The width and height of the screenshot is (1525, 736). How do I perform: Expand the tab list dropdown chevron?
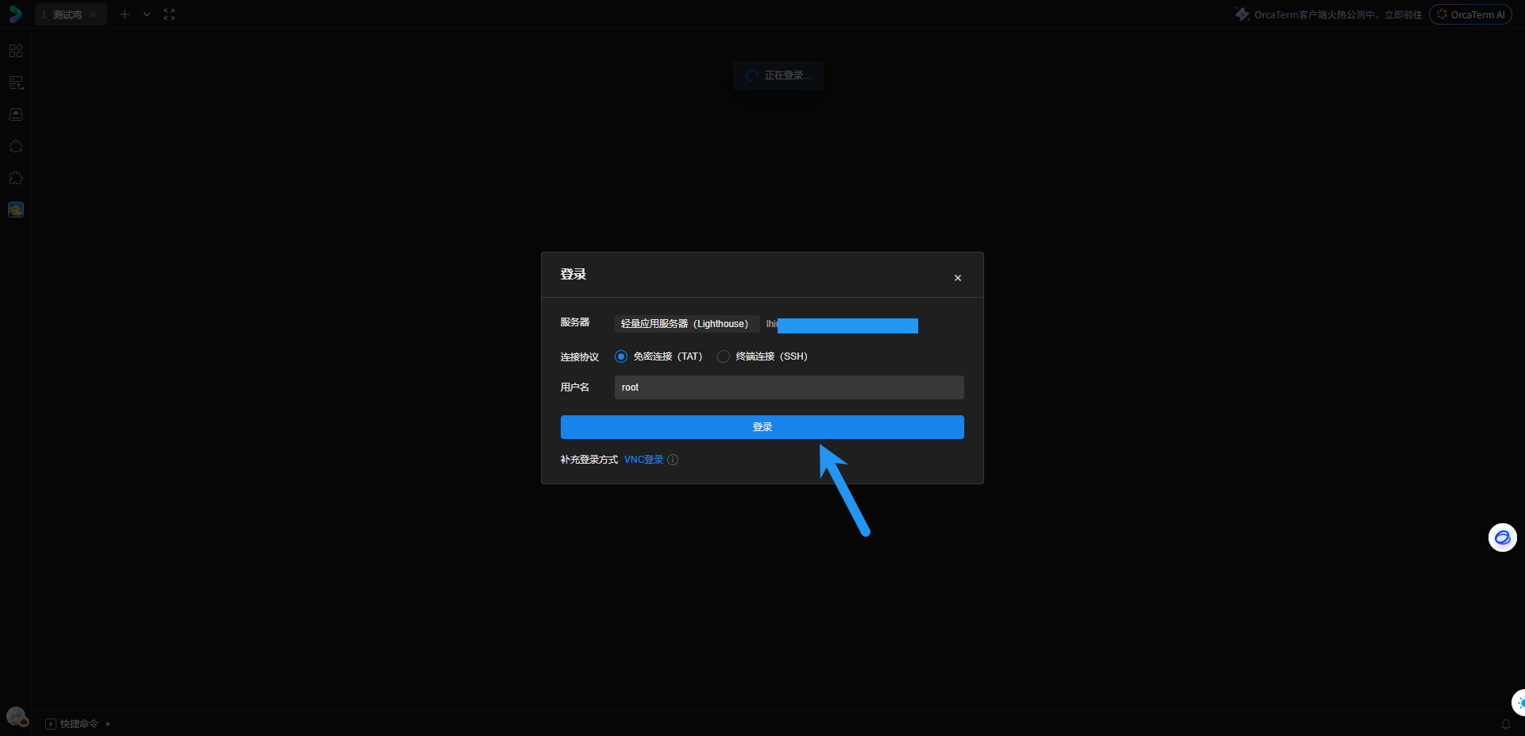coord(147,14)
